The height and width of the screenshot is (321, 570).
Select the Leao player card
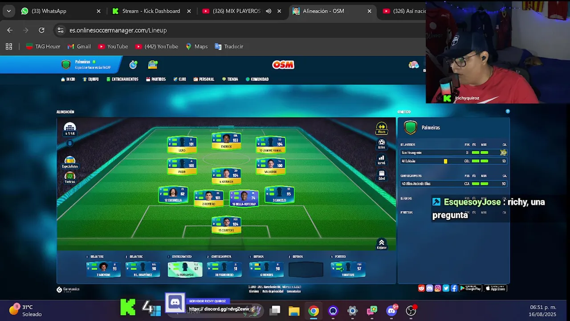click(x=182, y=145)
